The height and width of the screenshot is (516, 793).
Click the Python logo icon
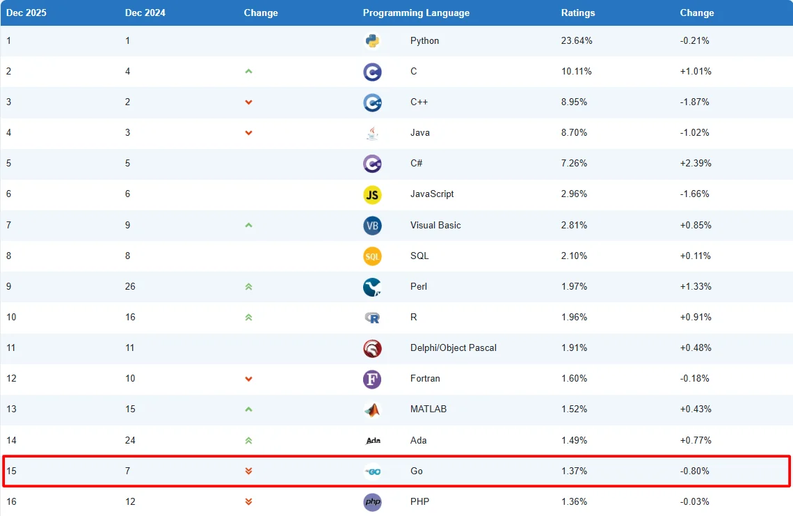pyautogui.click(x=372, y=41)
